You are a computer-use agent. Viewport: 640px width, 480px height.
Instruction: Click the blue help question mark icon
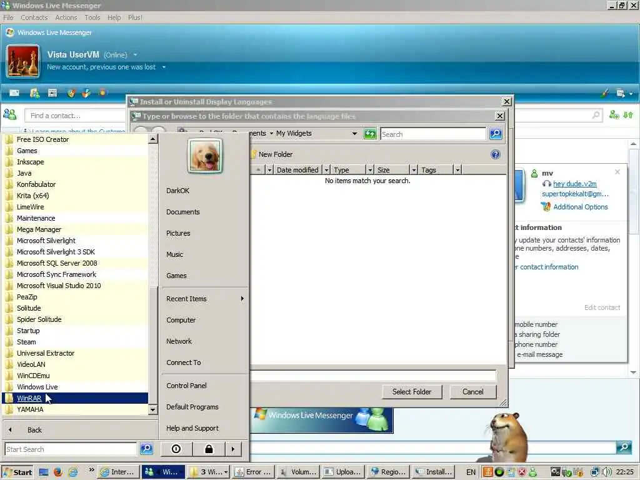[x=496, y=155]
